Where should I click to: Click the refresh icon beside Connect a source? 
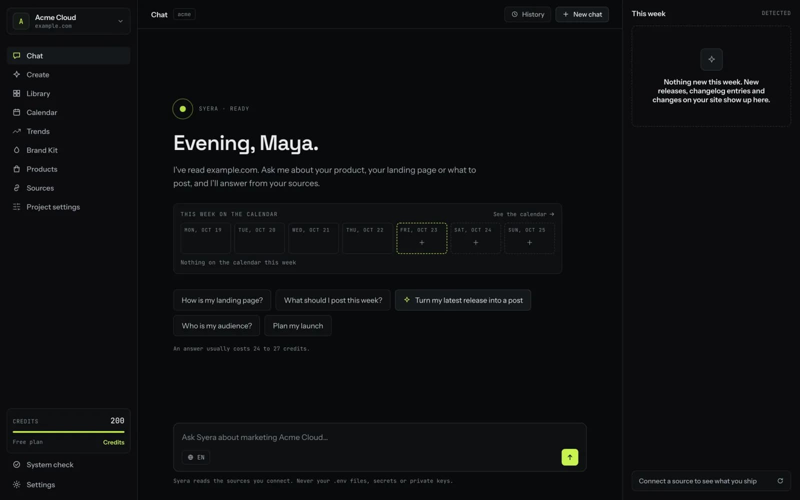[780, 481]
